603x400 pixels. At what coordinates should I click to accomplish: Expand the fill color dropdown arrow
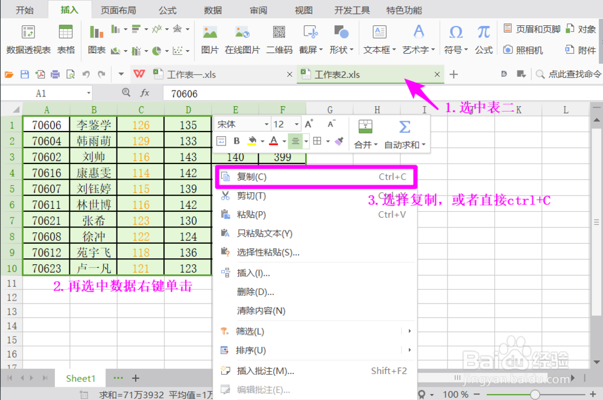(x=262, y=142)
